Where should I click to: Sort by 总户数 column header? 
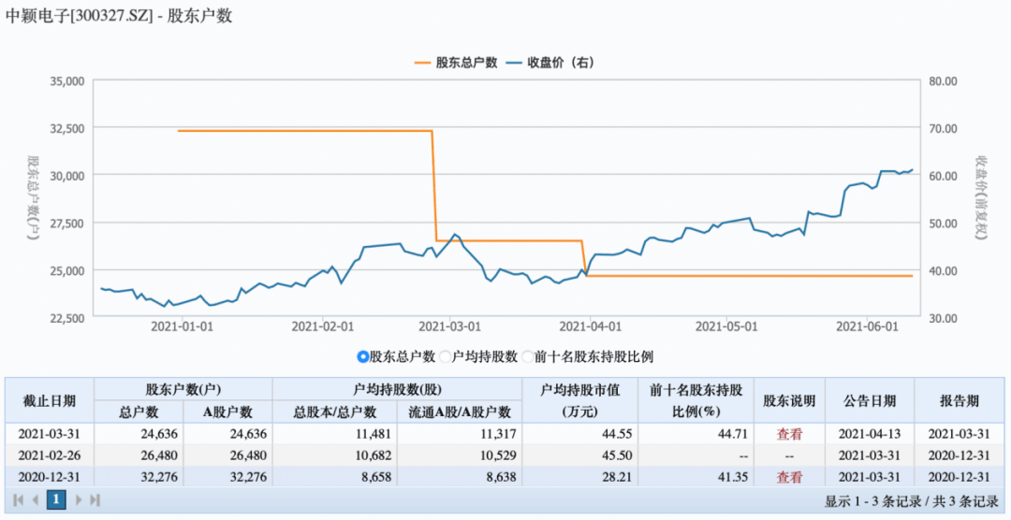[x=139, y=412]
